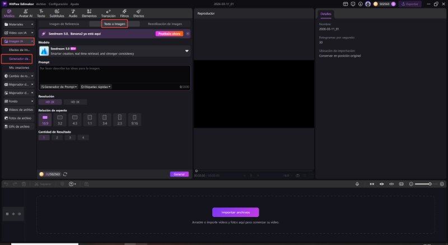448x245 pixels.
Task: Open the feedback message icon in title bar
Action: (353, 4)
